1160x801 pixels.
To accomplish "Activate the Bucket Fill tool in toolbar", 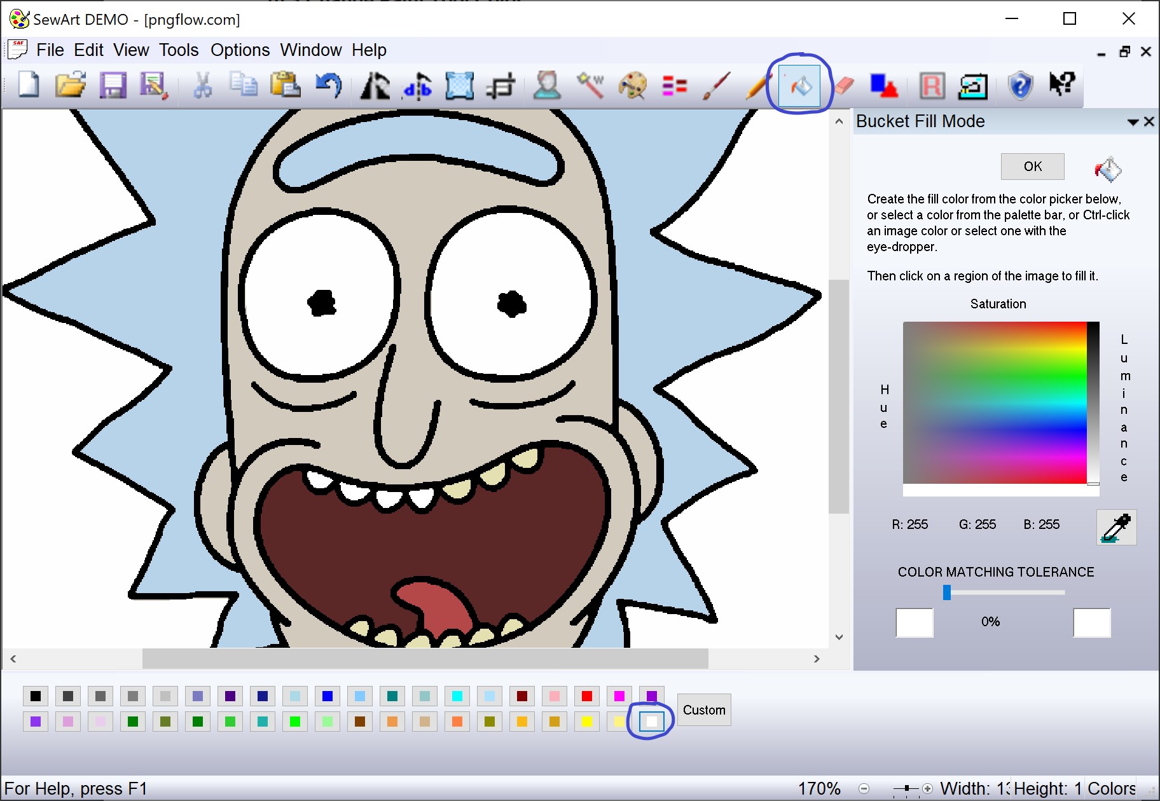I will point(800,85).
